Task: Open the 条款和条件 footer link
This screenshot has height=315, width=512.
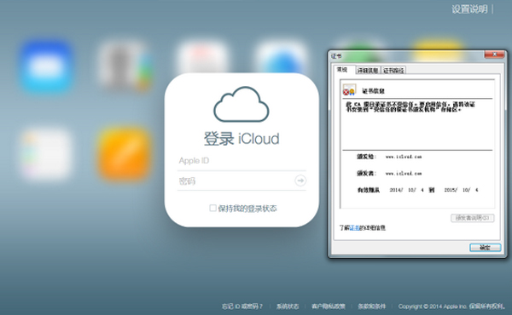Action: point(371,306)
